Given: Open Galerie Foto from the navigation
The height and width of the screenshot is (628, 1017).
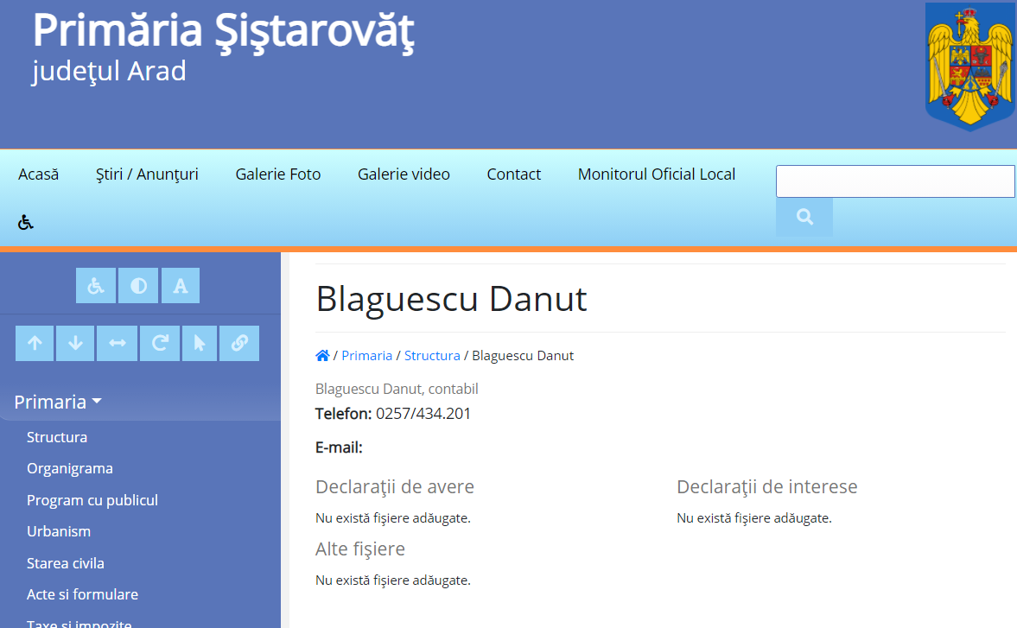Looking at the screenshot, I should [x=277, y=174].
